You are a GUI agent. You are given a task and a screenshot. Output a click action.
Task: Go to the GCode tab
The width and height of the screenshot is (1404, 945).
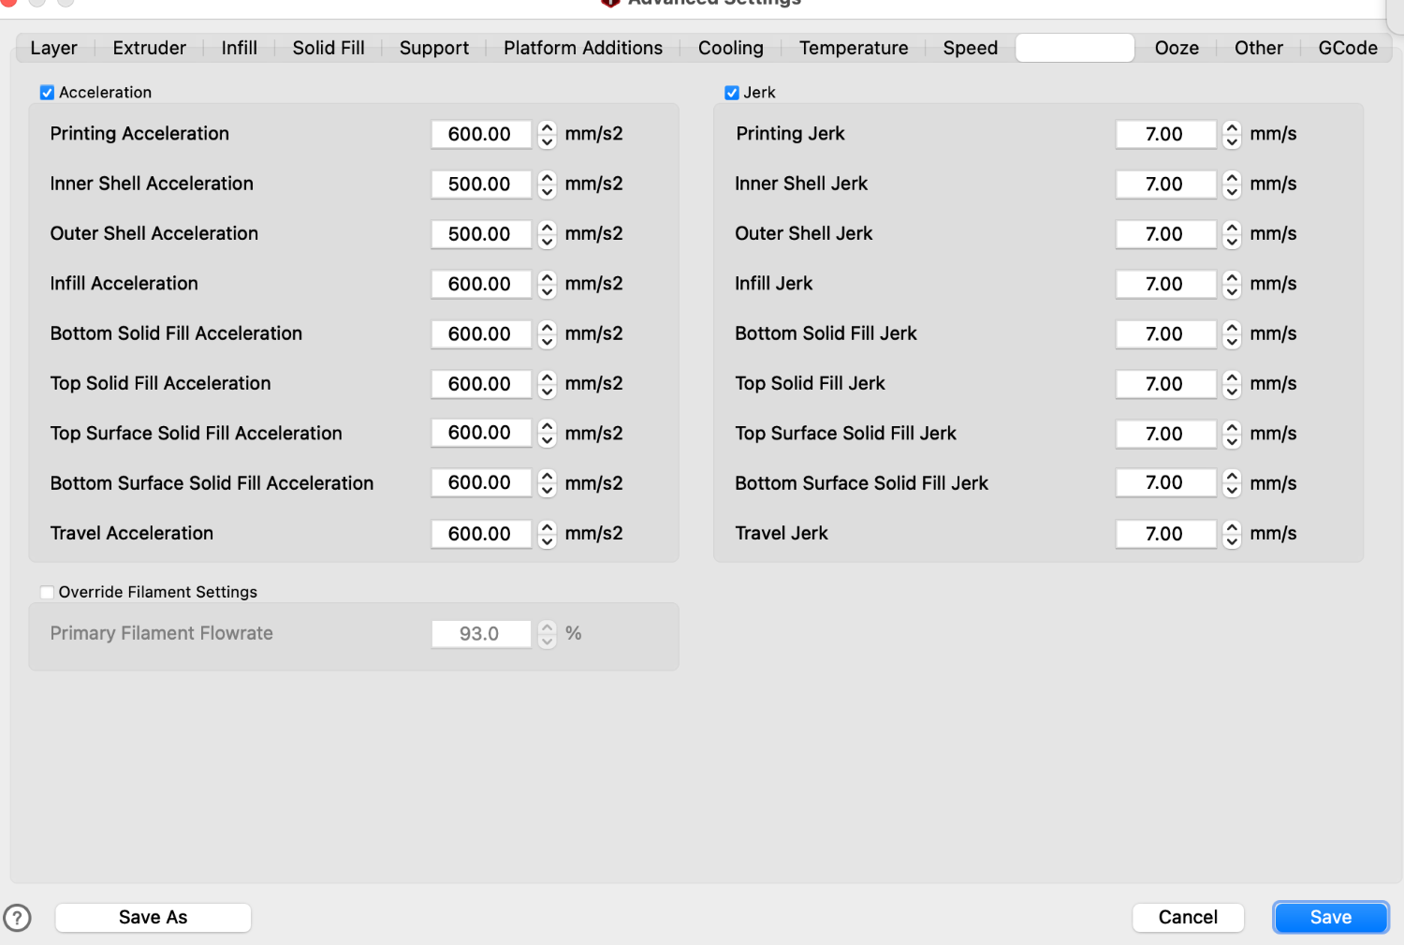point(1347,48)
